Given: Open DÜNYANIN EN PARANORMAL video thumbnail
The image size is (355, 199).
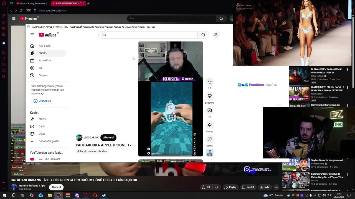Looking at the screenshot, I should (x=299, y=75).
